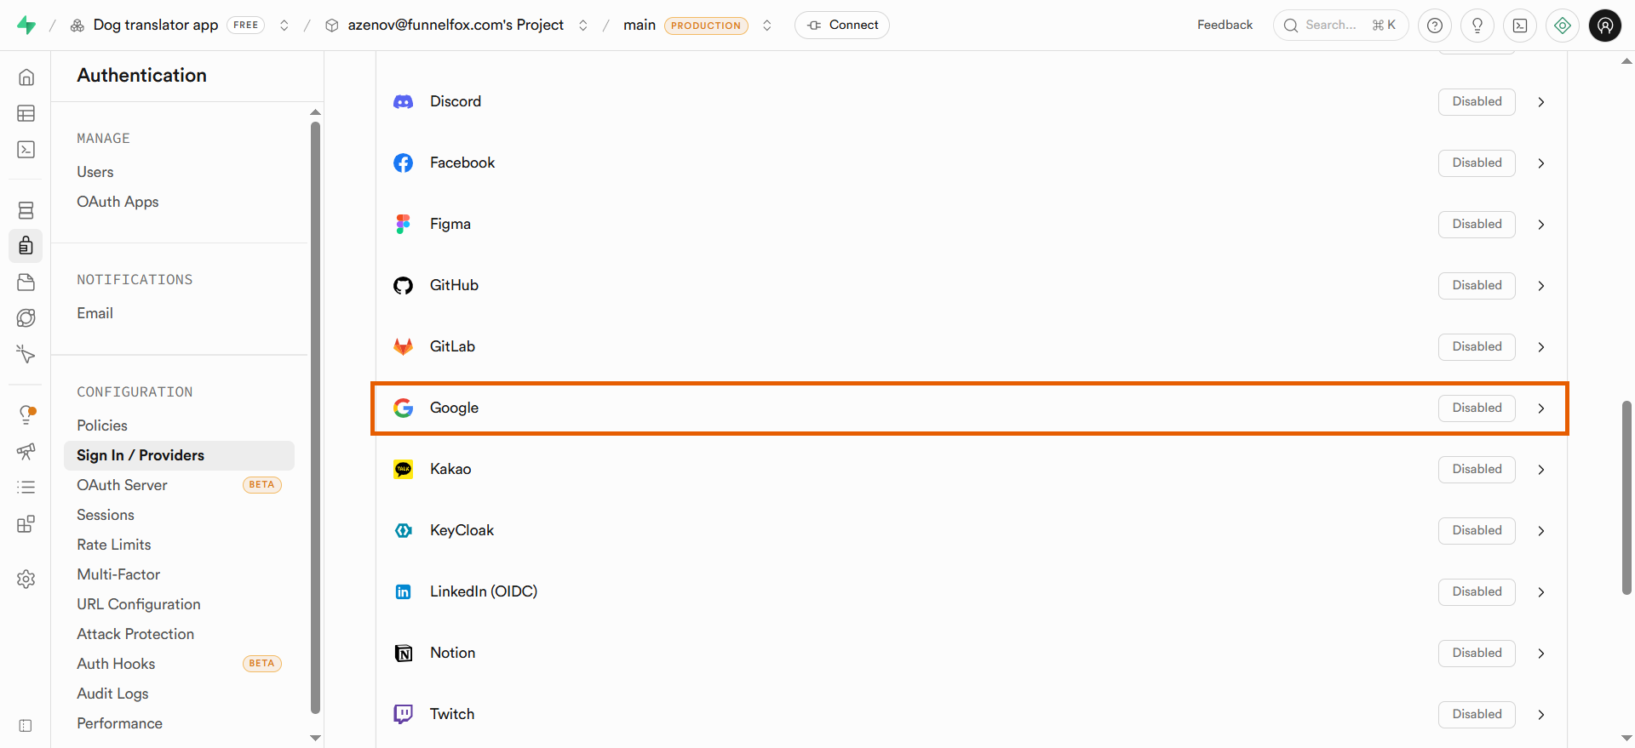Open the Audit Logs link
Image resolution: width=1635 pixels, height=748 pixels.
click(112, 694)
